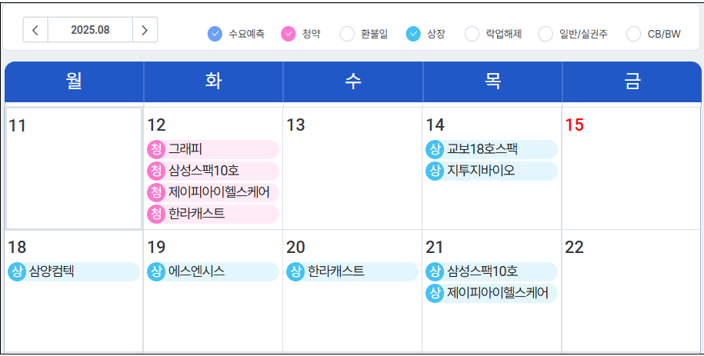This screenshot has width=704, height=356.
Task: Toggle the 상장 blue filter circle
Action: click(x=414, y=34)
